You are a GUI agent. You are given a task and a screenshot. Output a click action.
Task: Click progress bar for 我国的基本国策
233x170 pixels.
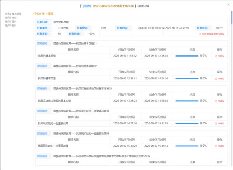pos(187,79)
